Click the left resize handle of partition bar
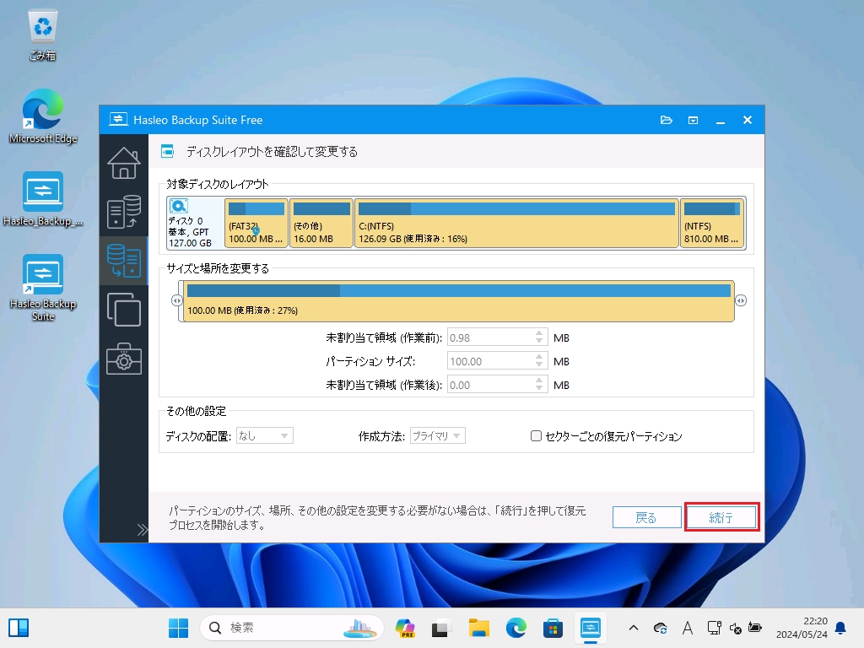The width and height of the screenshot is (864, 648). (176, 301)
